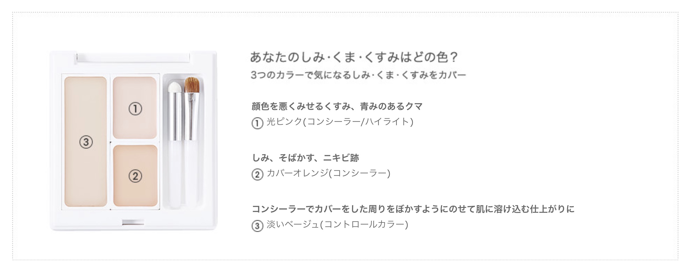Click the 淡いベージュ(コントロールカラー) label
The width and height of the screenshot is (690, 270).
pyautogui.click(x=337, y=225)
